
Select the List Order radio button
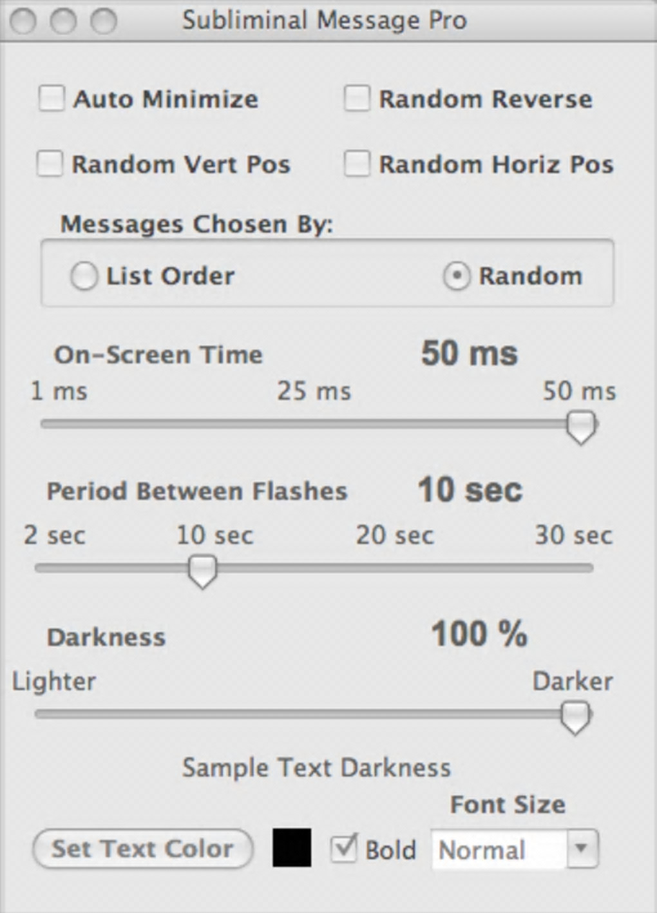click(x=84, y=276)
